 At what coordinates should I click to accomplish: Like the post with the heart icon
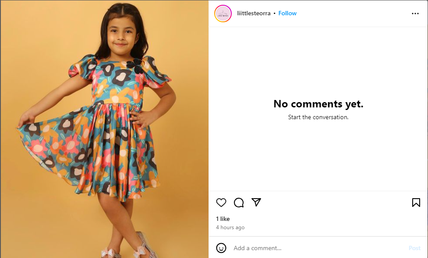[x=221, y=203]
